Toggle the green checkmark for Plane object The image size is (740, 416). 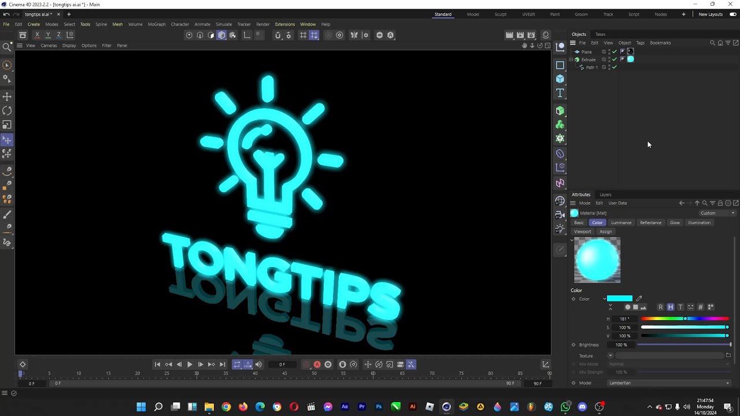pos(615,51)
